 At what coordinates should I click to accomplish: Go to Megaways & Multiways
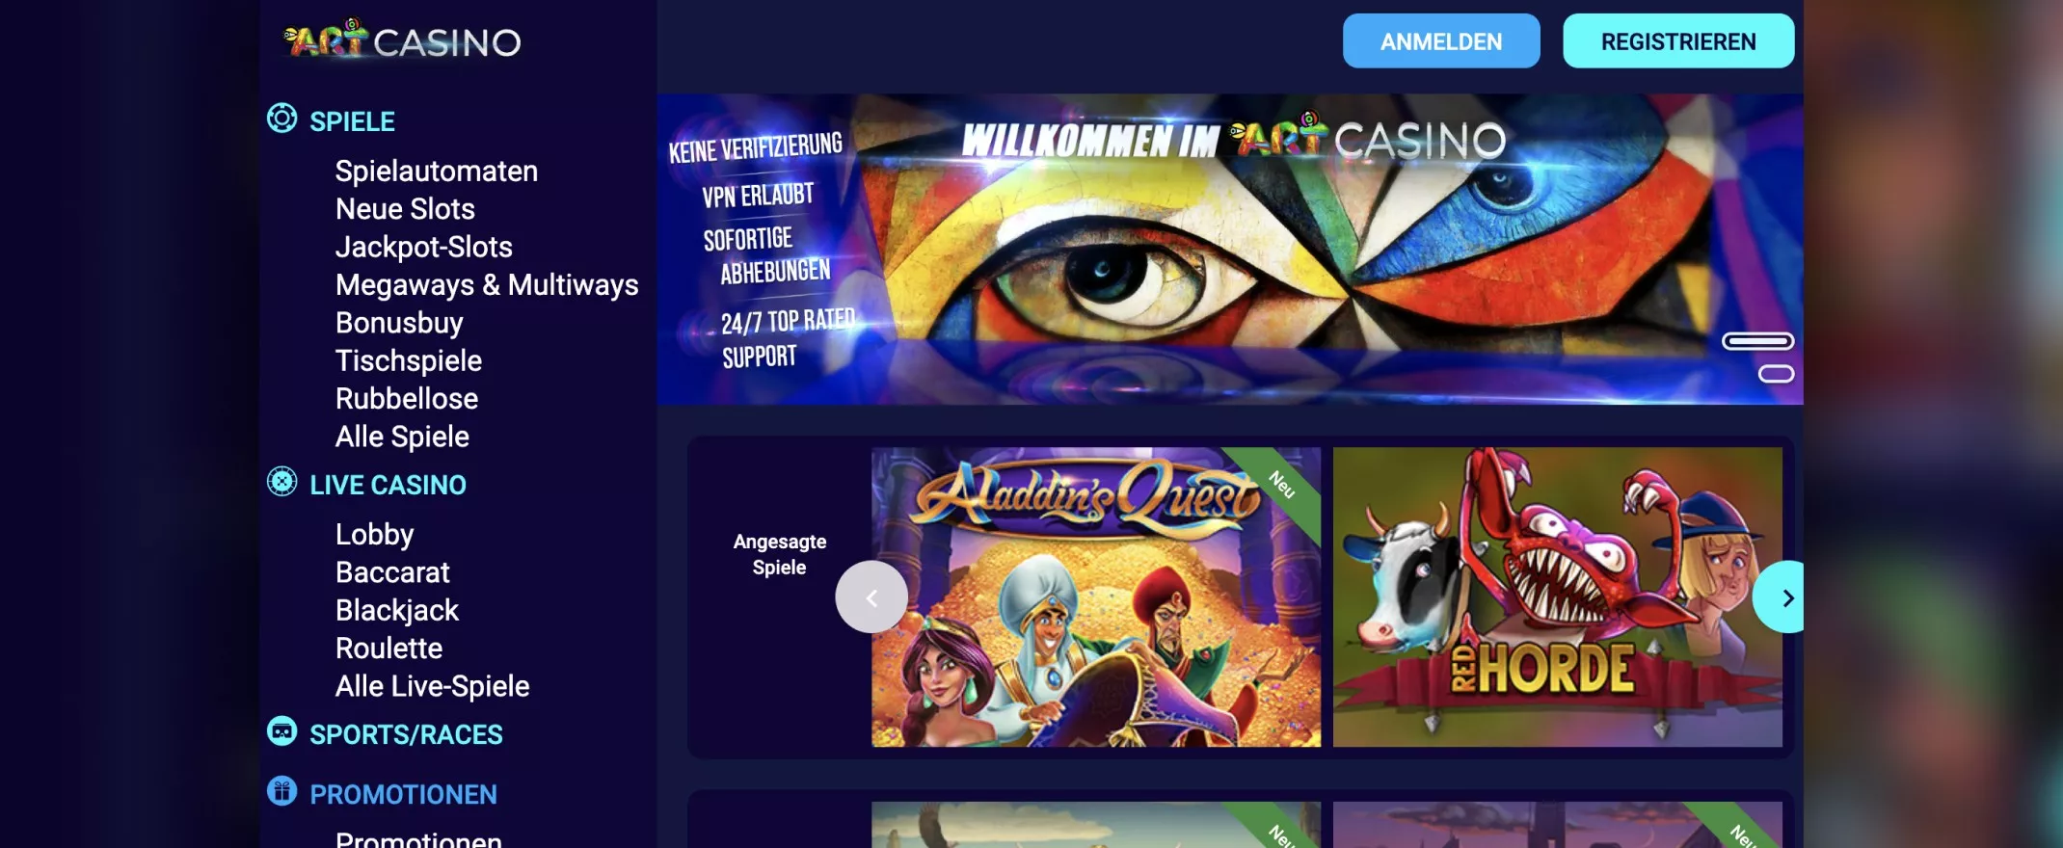click(487, 285)
